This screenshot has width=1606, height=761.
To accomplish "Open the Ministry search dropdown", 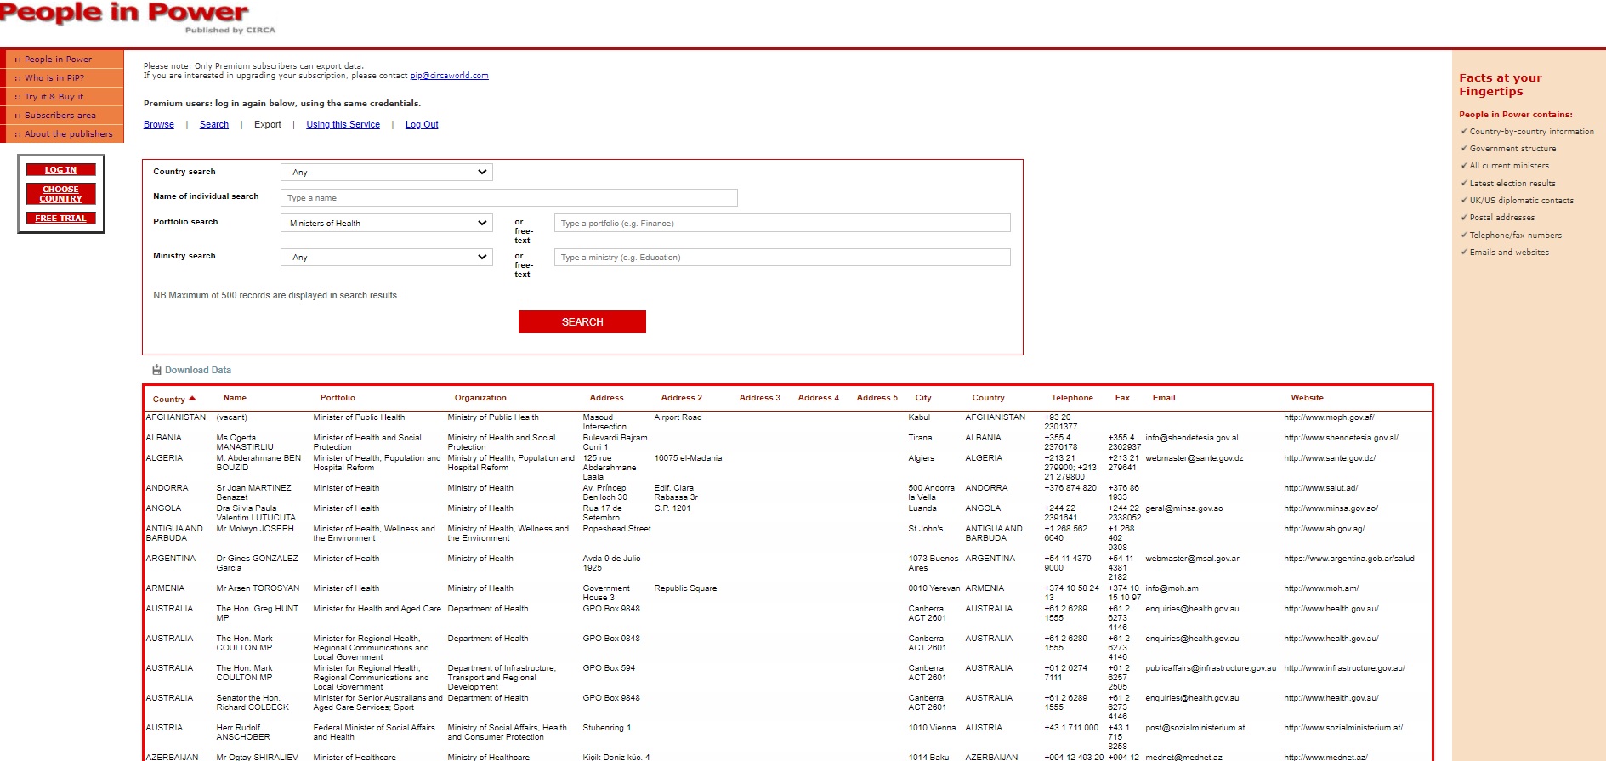I will point(387,257).
